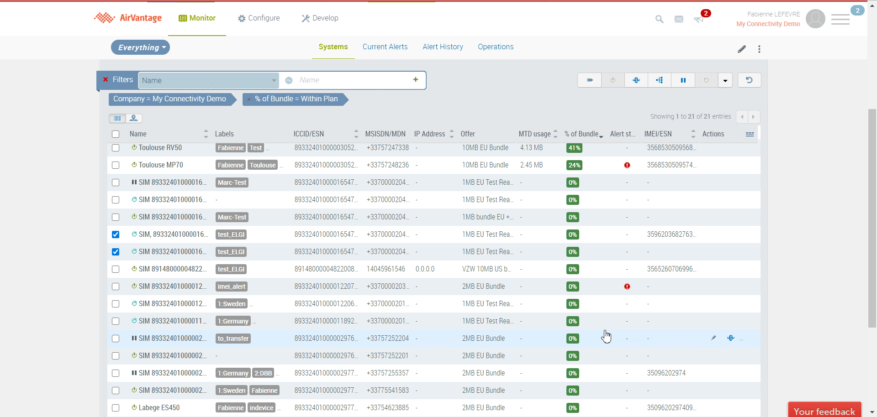Viewport: 877px width, 417px height.
Task: Click the pencil edit icon below the header
Action: click(741, 49)
